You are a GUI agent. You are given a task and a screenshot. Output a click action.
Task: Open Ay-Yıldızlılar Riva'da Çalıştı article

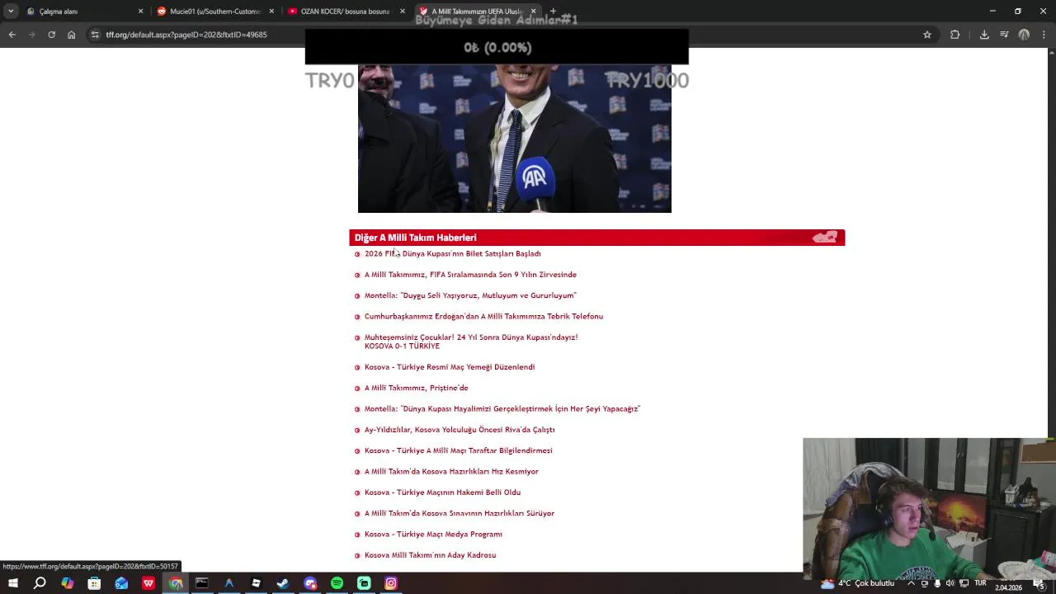pos(460,430)
